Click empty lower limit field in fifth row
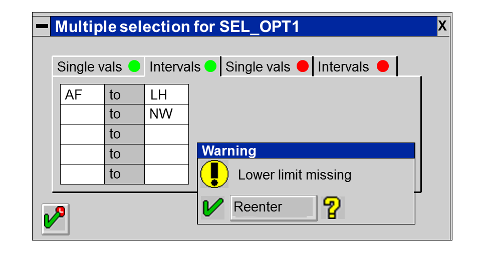The image size is (481, 264). [x=82, y=174]
